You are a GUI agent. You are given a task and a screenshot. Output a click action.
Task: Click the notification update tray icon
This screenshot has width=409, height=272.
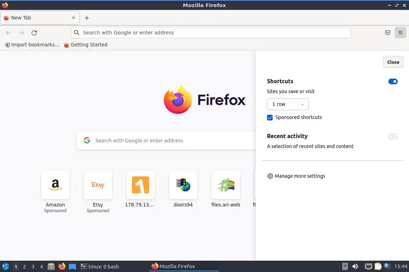click(x=387, y=266)
